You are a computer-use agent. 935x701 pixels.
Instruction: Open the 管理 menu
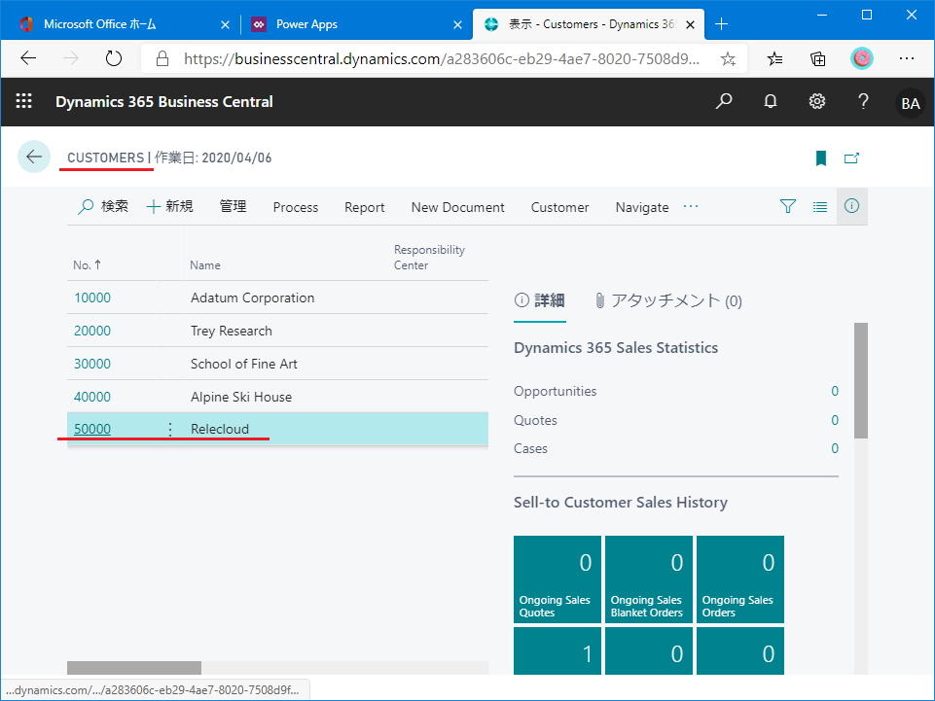click(233, 206)
